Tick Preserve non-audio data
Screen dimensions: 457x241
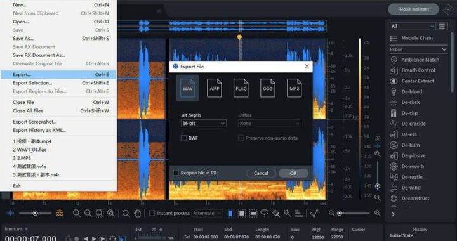[x=241, y=138]
